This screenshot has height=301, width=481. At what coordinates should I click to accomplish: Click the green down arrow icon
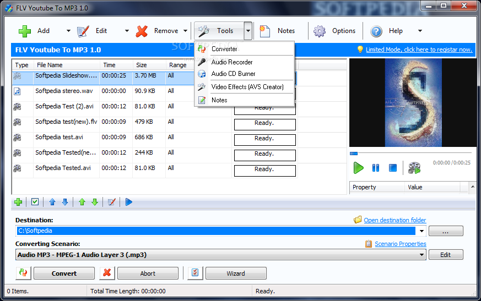[95, 202]
